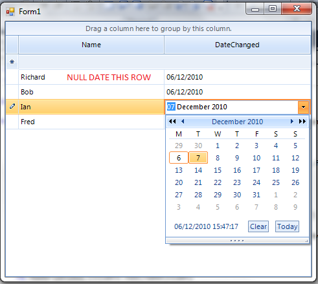Click the asterisk new-row indicator
The image size is (318, 284).
pos(12,62)
